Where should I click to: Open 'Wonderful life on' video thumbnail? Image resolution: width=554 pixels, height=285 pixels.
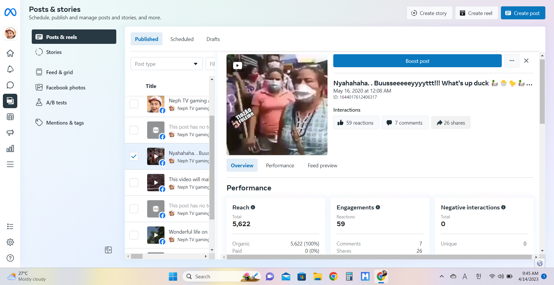pos(156,235)
